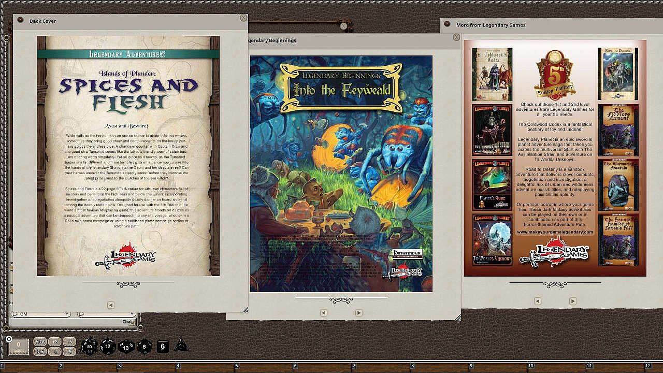Close the hidden window behind Legendary Beginnings

(343, 25)
